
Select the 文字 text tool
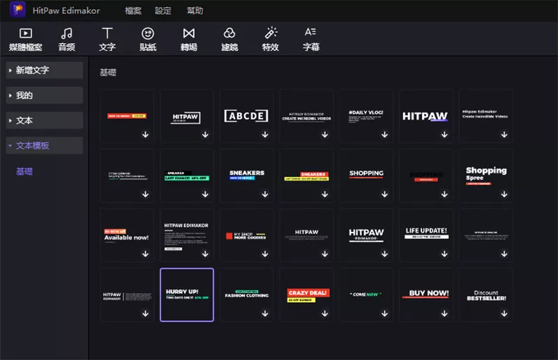107,40
